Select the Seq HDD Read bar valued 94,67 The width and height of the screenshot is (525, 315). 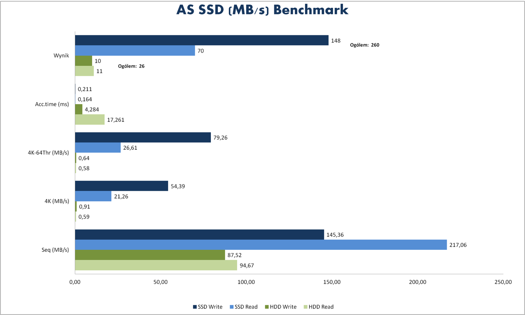pos(156,265)
